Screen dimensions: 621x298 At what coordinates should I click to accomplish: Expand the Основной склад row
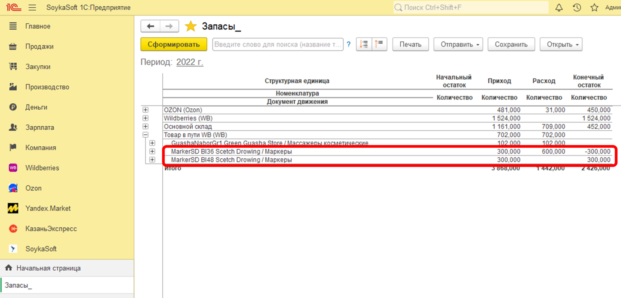tap(146, 127)
